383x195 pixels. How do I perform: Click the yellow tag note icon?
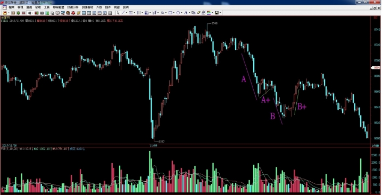78,13
